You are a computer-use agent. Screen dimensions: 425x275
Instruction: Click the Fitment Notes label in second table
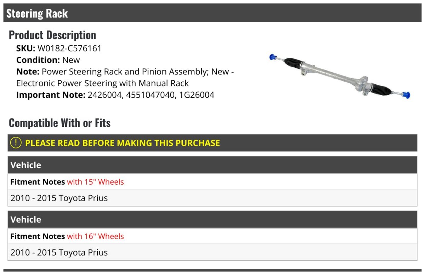click(38, 236)
